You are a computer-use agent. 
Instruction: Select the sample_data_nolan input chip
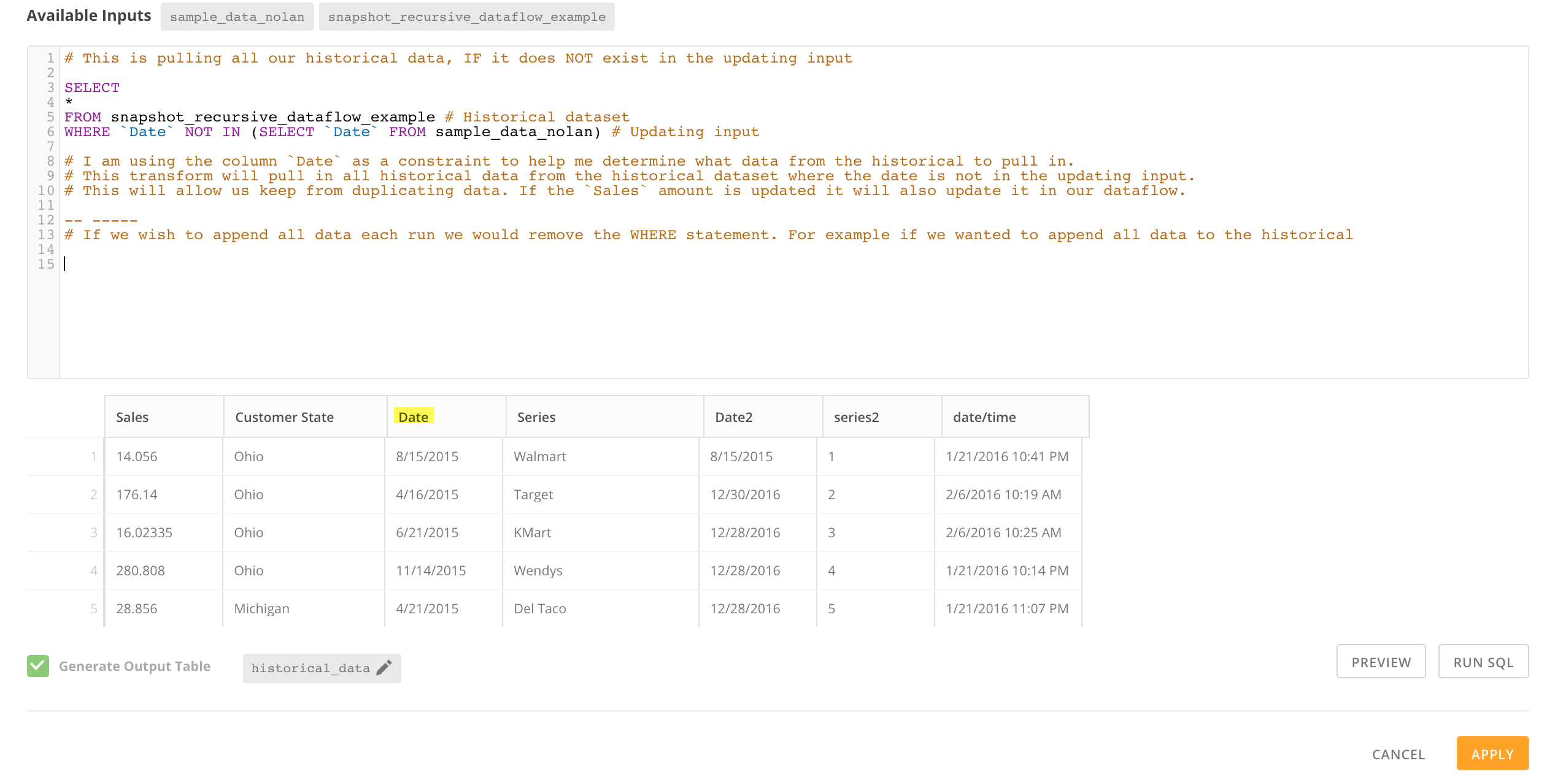[x=237, y=17]
